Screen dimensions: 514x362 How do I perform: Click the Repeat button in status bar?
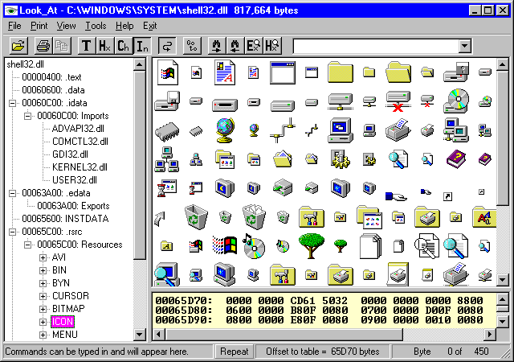tap(234, 352)
